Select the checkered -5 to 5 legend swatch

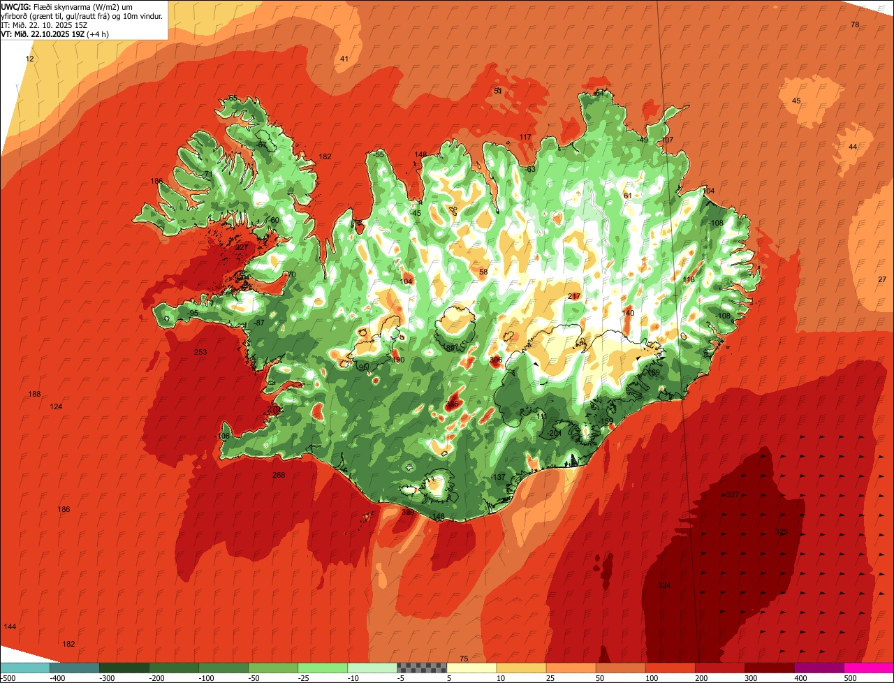tap(421, 668)
